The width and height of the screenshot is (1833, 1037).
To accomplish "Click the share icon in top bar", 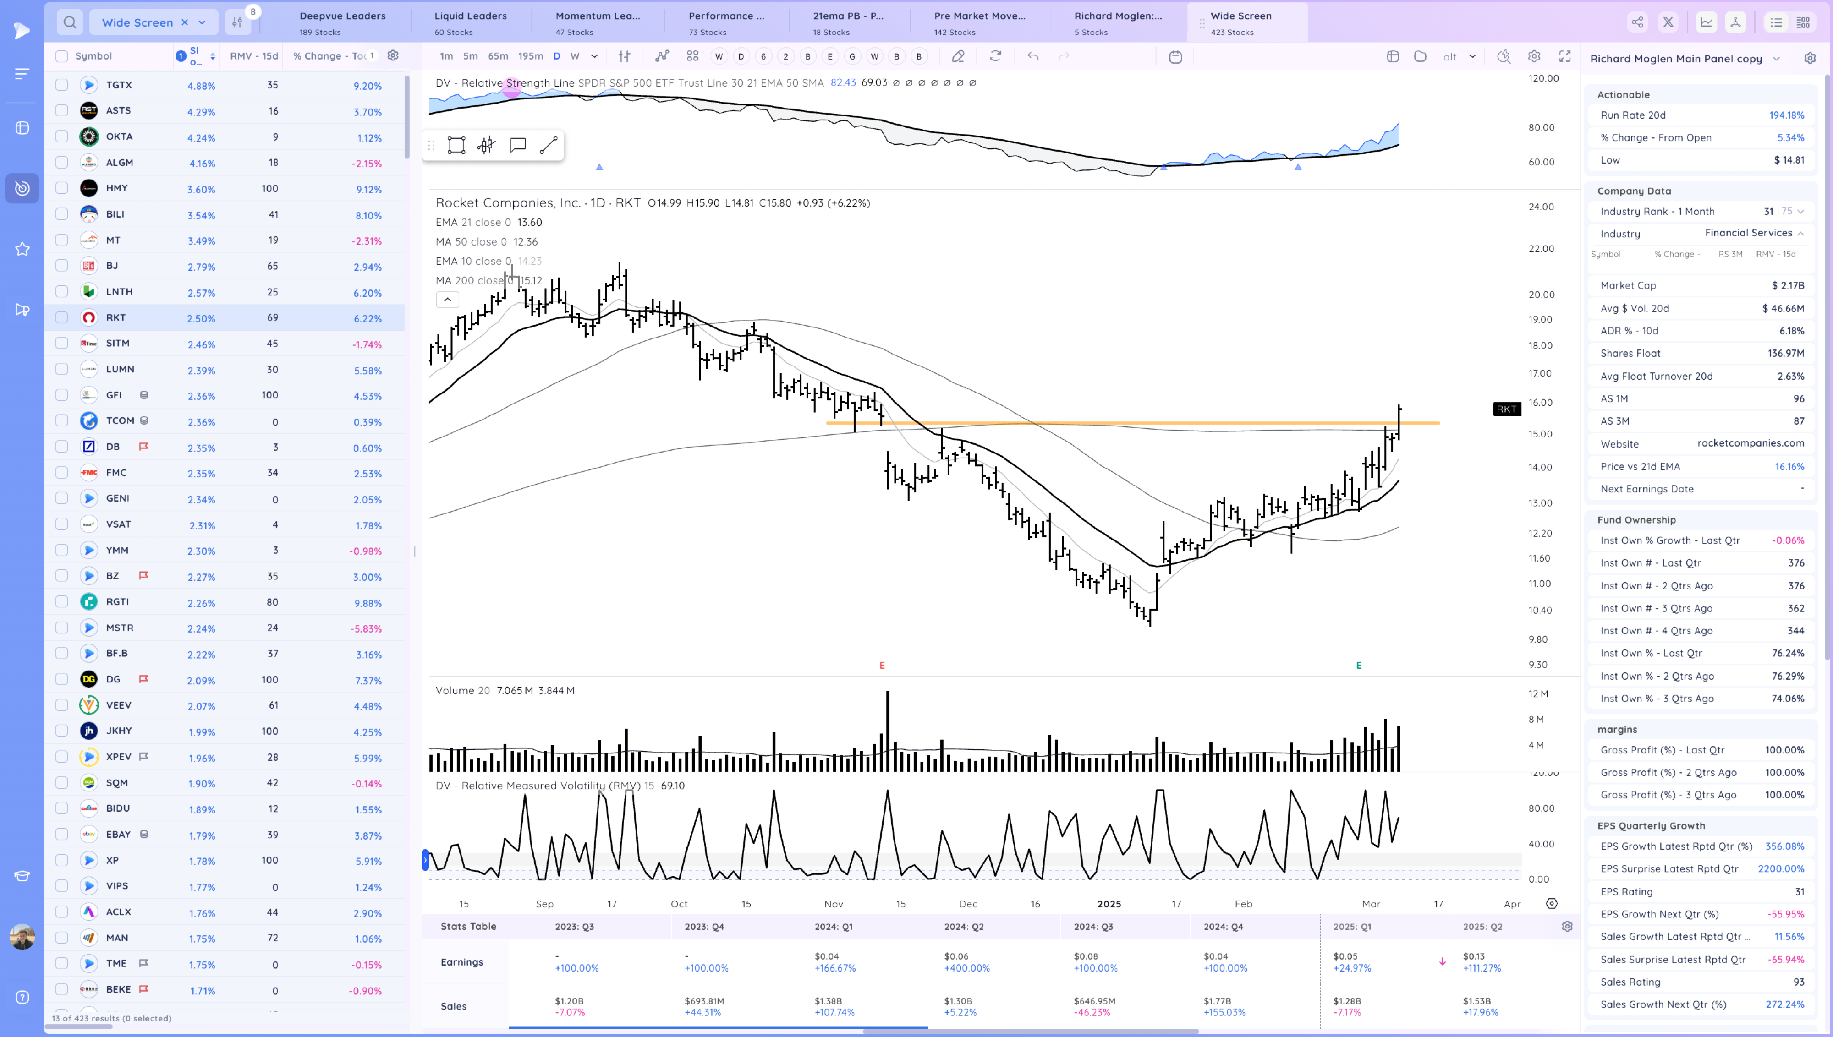I will [x=1638, y=22].
